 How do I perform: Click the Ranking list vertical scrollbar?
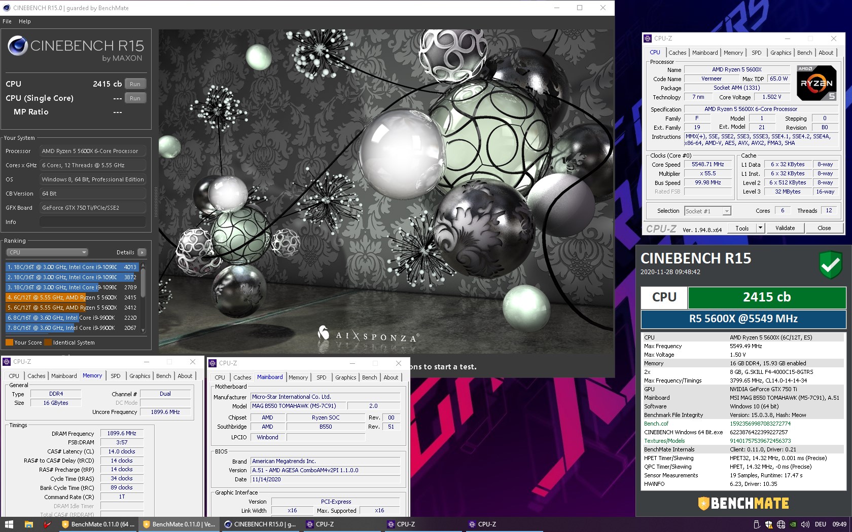144,298
